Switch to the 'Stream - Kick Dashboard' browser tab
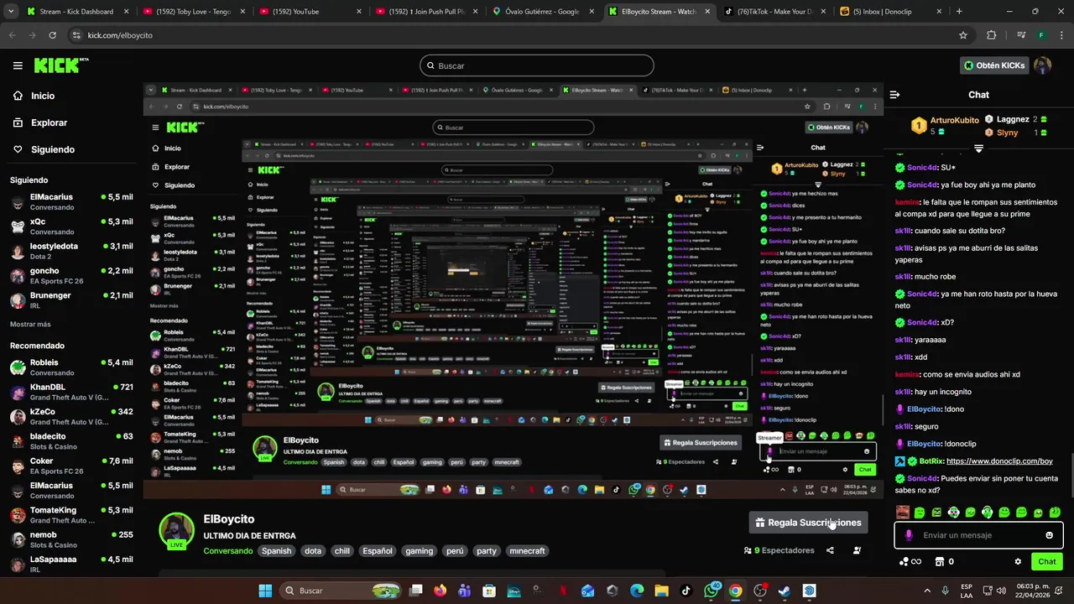 (78, 12)
